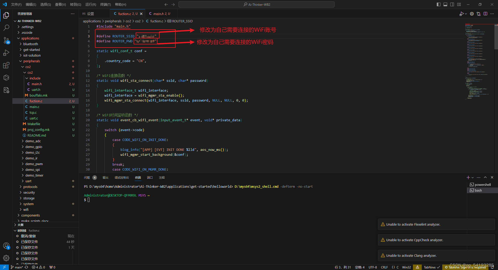The image size is (498, 270).
Task: Go forward with the navigation arrow
Action: [x=173, y=4]
